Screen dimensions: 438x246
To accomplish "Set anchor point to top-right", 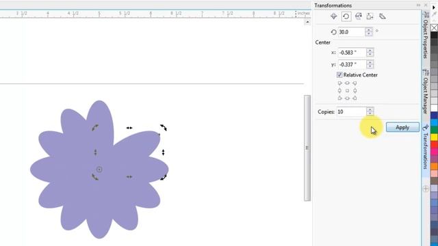I will coord(355,83).
